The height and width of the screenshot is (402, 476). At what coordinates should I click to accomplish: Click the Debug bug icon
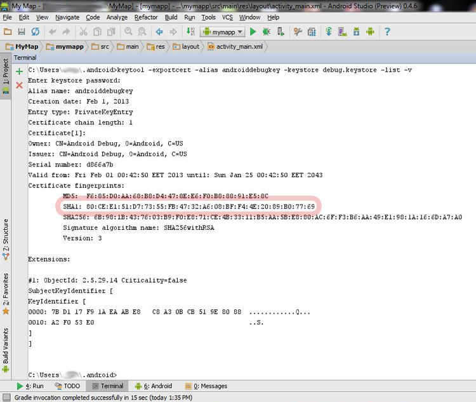click(x=267, y=32)
